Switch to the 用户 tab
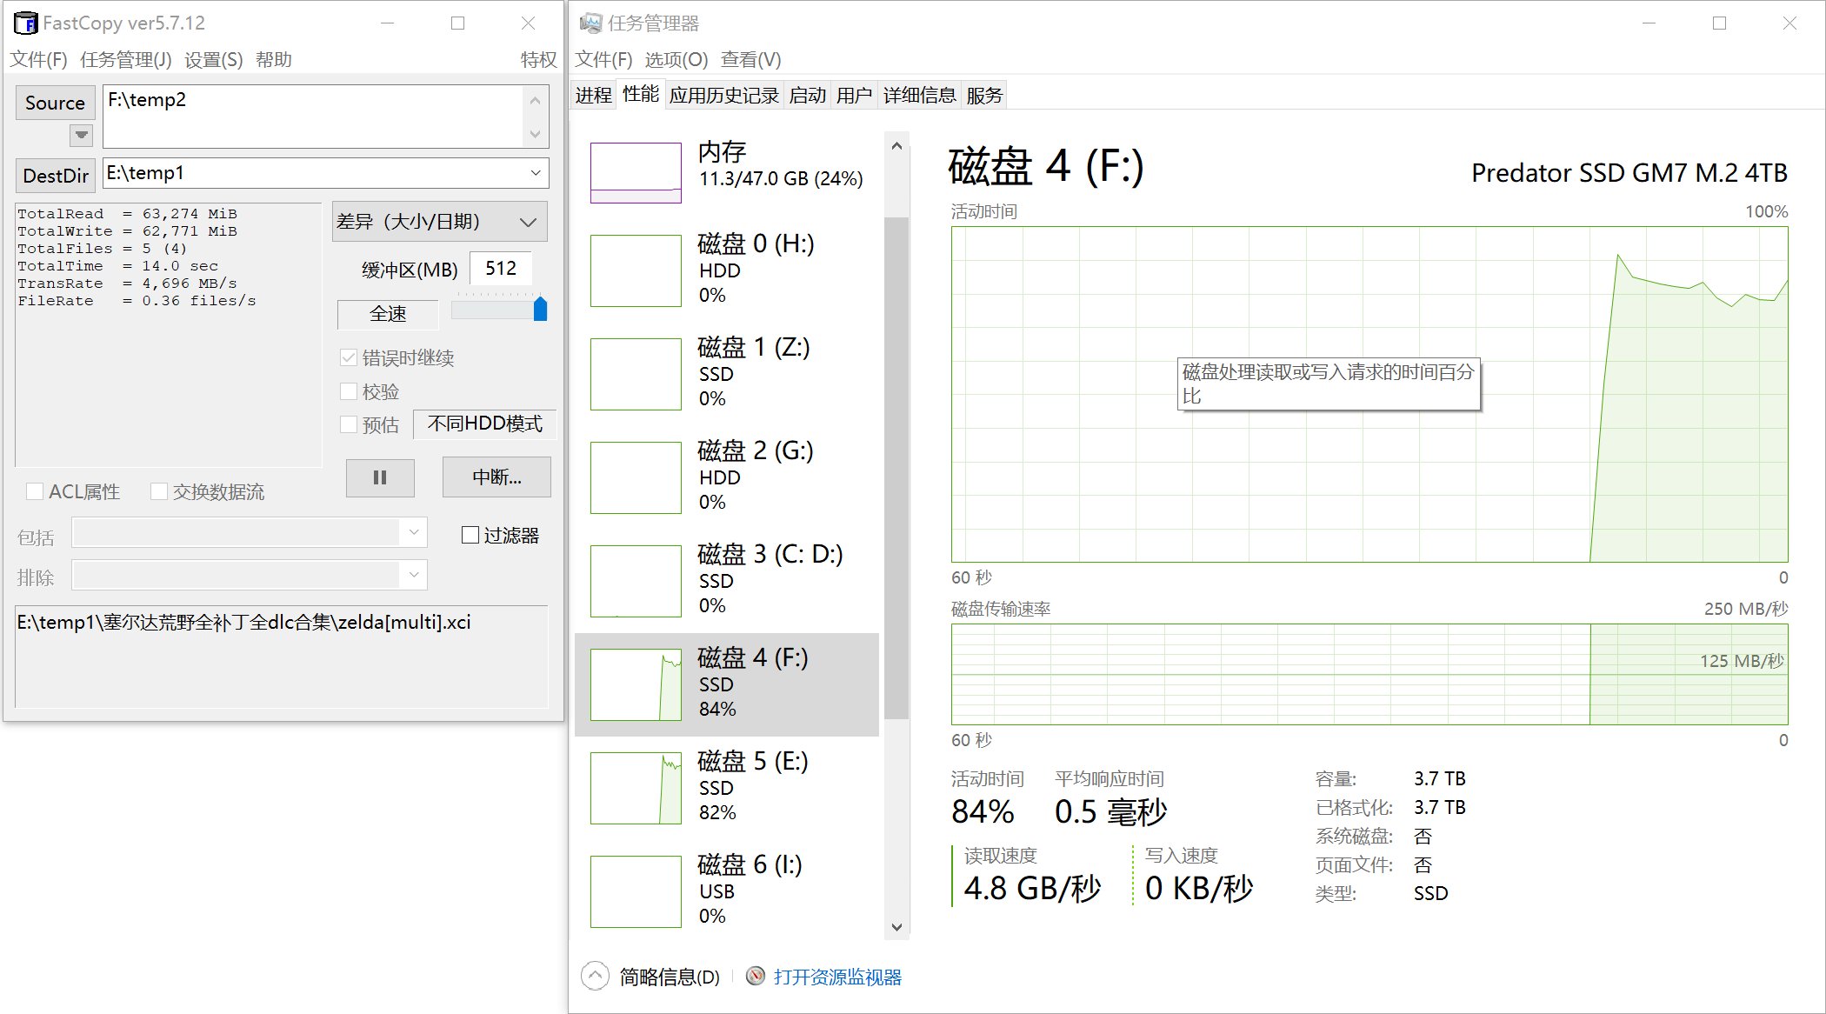 (854, 95)
